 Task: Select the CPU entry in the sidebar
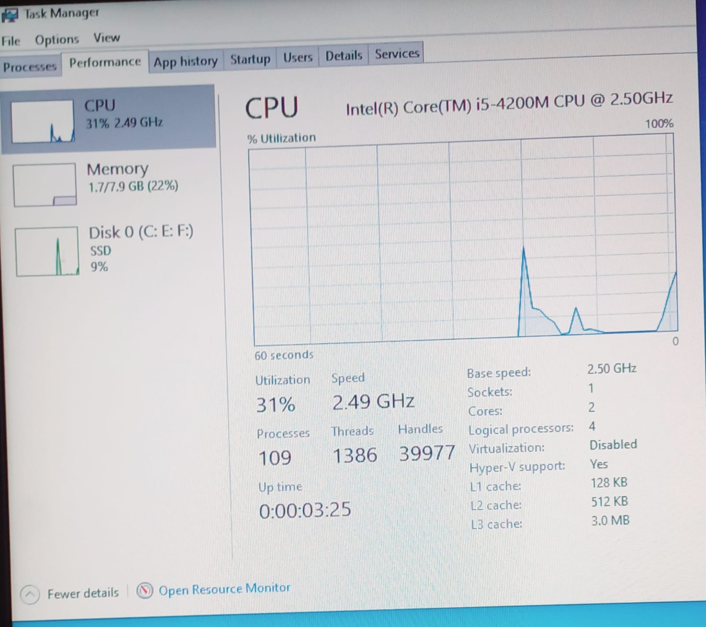(x=108, y=118)
